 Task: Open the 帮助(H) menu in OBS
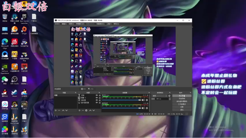click(x=116, y=24)
